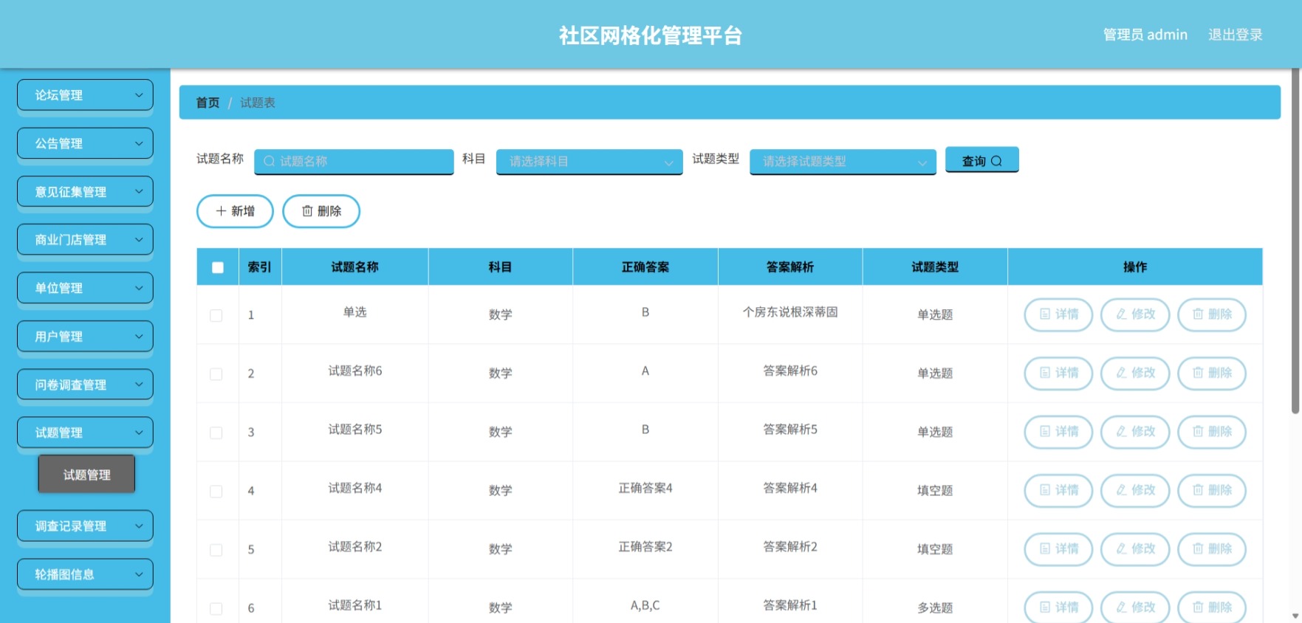Focus the 试题名称 search input field
The width and height of the screenshot is (1302, 623).
(x=354, y=162)
